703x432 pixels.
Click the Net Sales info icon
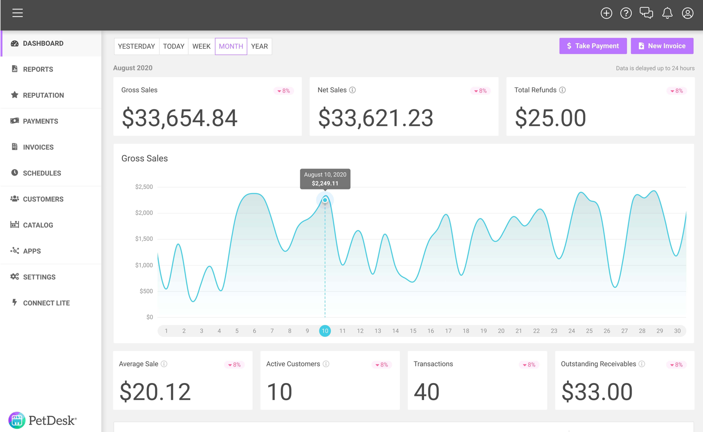coord(353,90)
